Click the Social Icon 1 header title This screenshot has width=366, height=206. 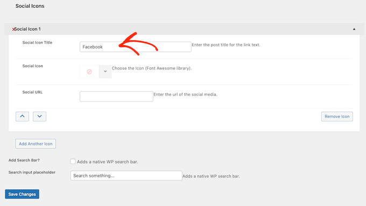pyautogui.click(x=27, y=29)
